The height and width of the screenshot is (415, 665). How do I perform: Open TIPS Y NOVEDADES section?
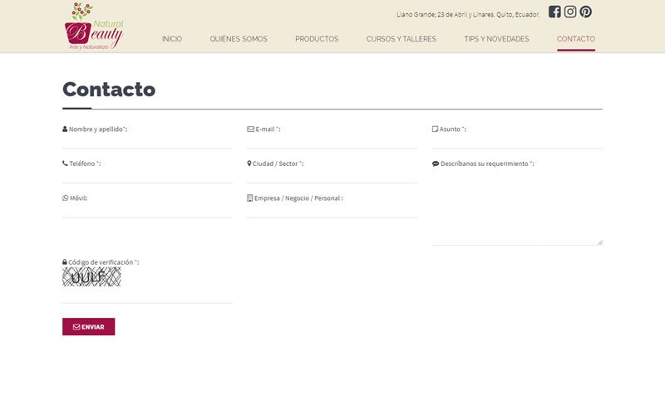(x=496, y=39)
